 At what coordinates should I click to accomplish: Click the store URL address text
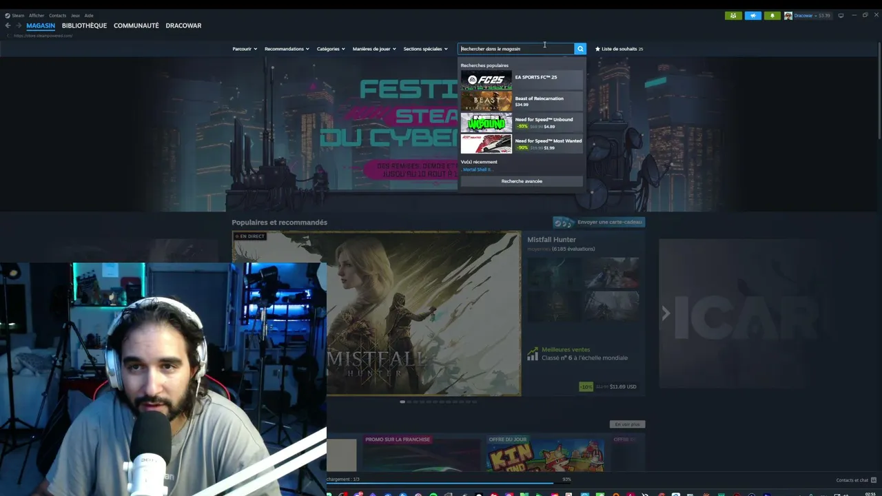pos(43,36)
